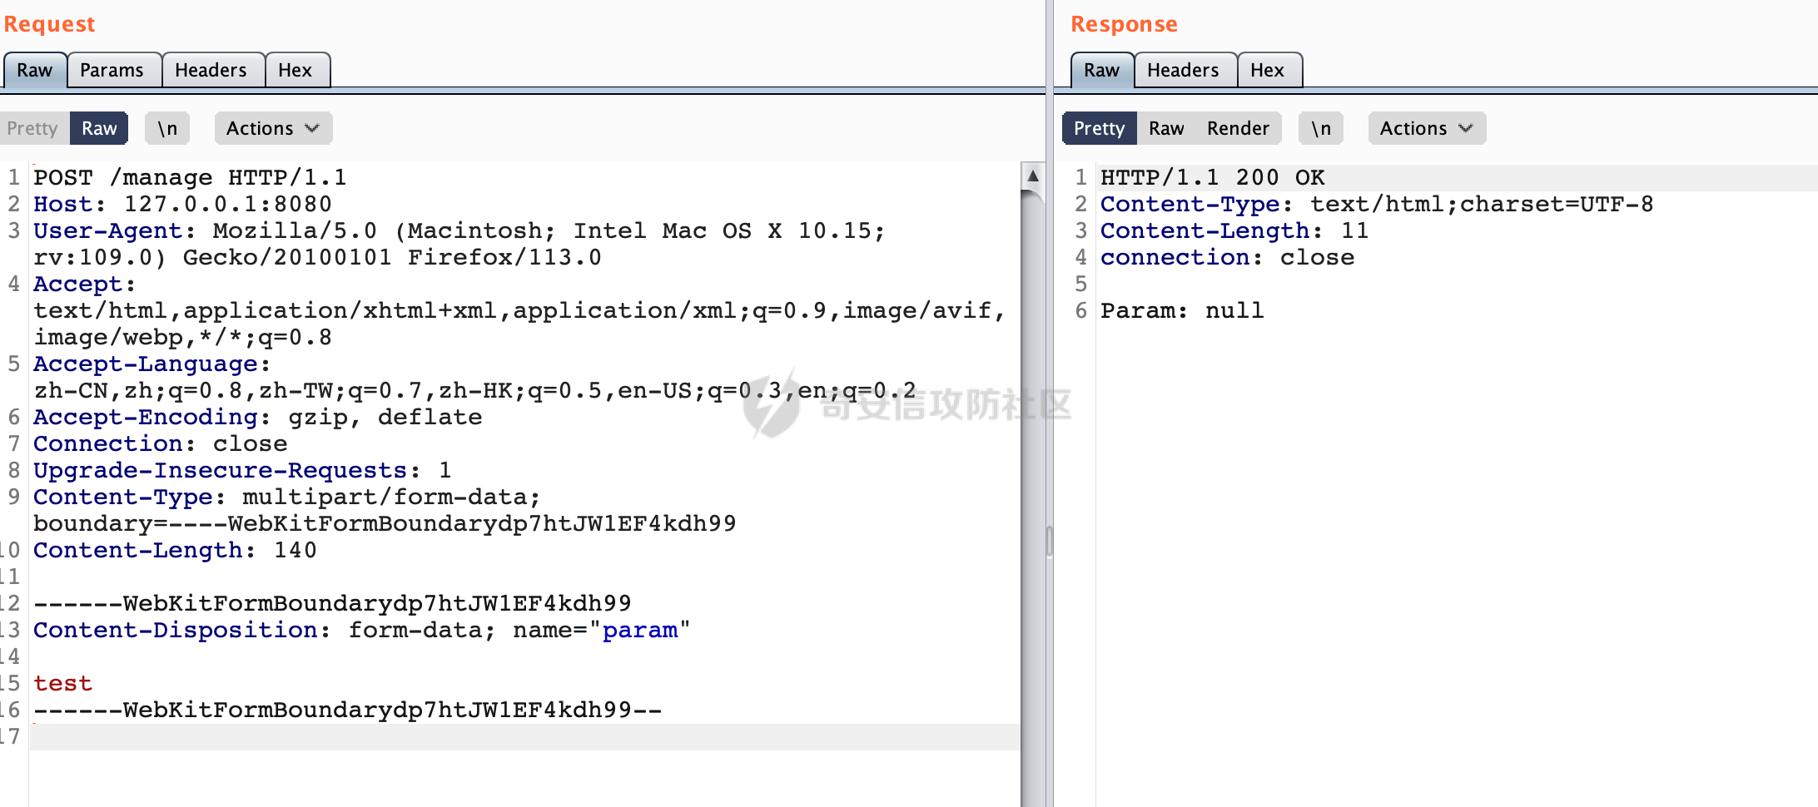Click the Content-Length: 140 header
Screen dimensions: 1818x807
(175, 550)
